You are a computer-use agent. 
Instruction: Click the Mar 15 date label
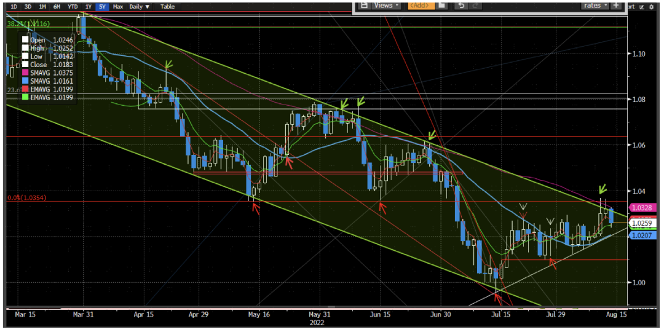[25, 315]
